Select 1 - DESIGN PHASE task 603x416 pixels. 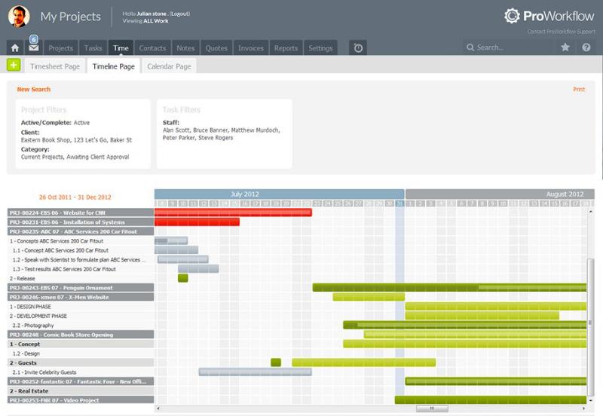point(81,307)
